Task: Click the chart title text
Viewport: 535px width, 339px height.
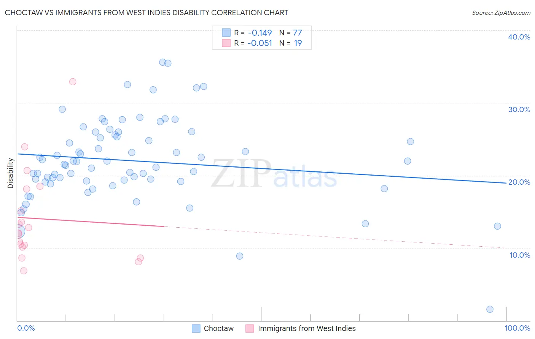Action: pyautogui.click(x=146, y=13)
